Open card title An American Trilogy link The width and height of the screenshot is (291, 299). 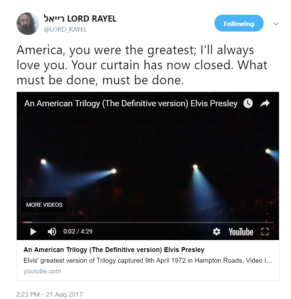[x=114, y=250]
